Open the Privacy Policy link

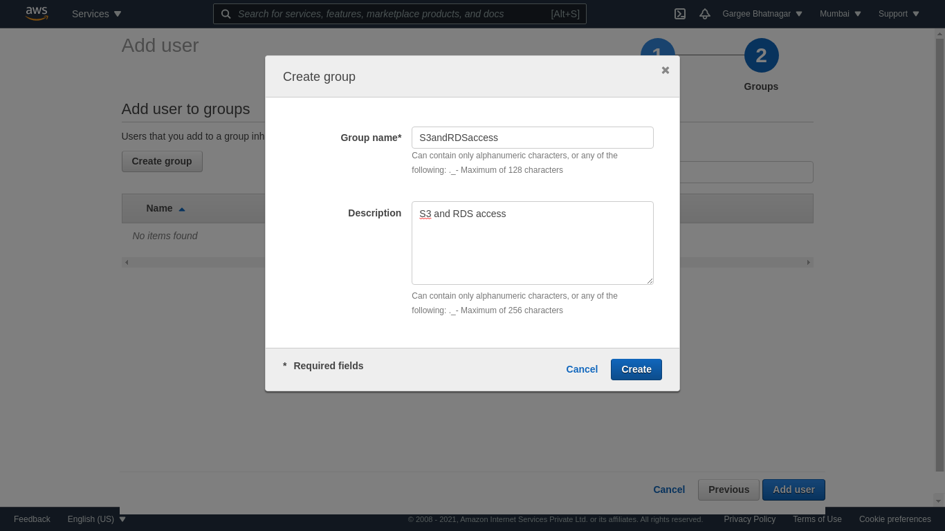tap(749, 519)
